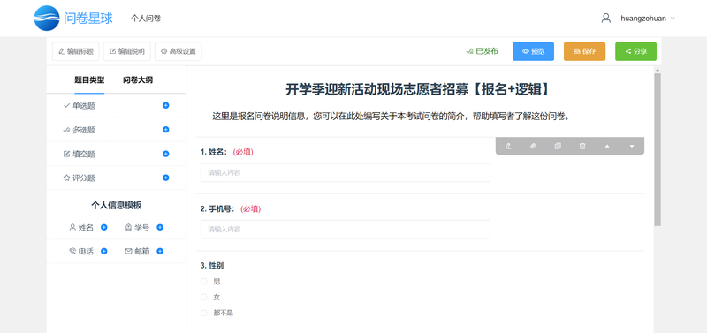The height and width of the screenshot is (333, 707).
Task: Click the copy icon in question 1 toolbar
Action: tap(558, 146)
